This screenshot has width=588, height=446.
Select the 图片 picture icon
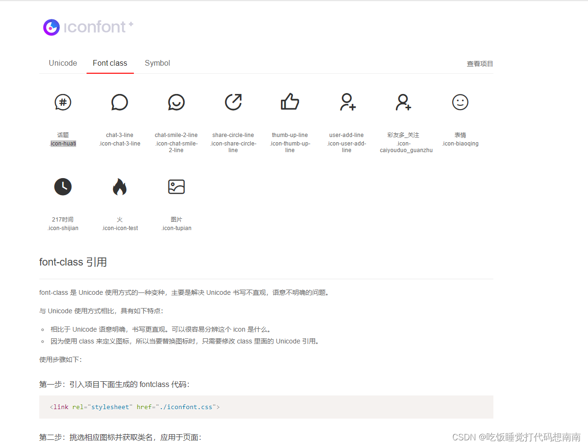tap(176, 187)
